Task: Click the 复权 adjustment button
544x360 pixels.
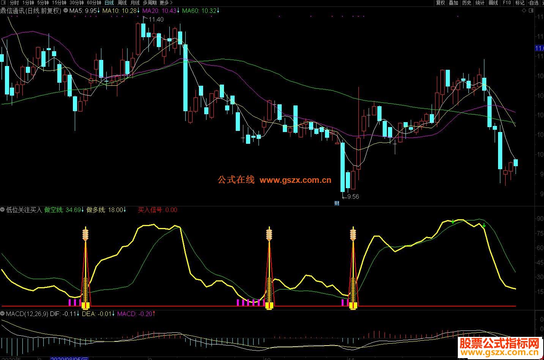Action: [440, 3]
